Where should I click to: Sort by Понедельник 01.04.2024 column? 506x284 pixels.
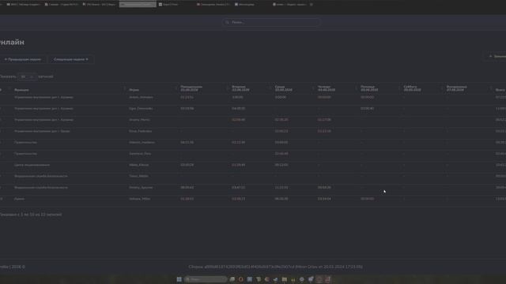tap(191, 88)
